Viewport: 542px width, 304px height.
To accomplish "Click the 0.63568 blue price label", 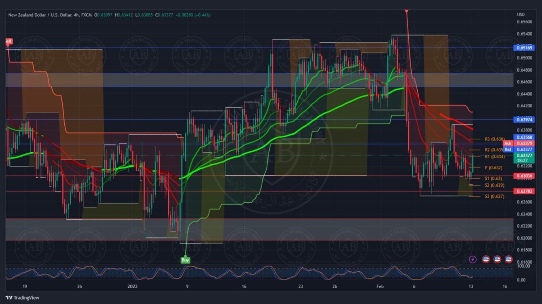I will point(524,137).
